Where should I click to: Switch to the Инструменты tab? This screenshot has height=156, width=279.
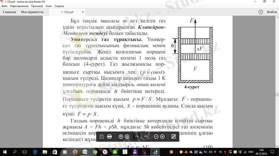coord(32,12)
